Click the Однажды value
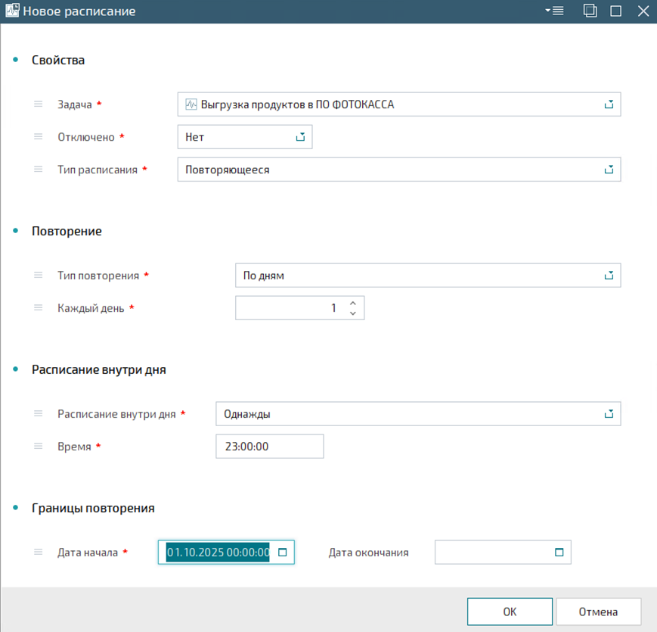 pos(246,414)
